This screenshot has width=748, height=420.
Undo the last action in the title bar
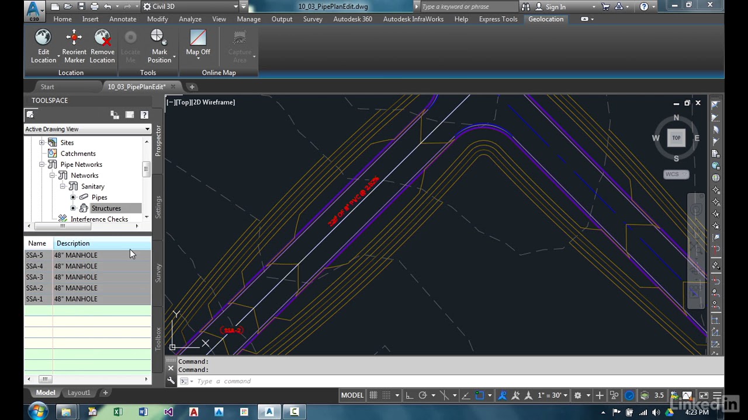[x=108, y=6]
